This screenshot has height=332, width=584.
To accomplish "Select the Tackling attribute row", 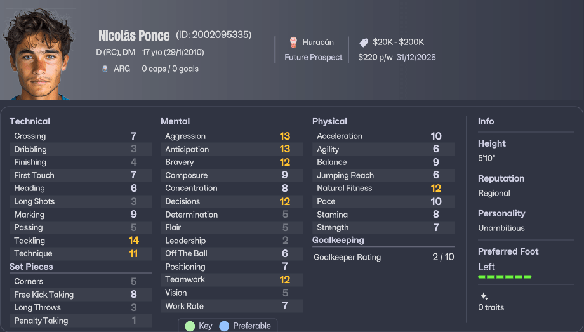I will 81,241.
